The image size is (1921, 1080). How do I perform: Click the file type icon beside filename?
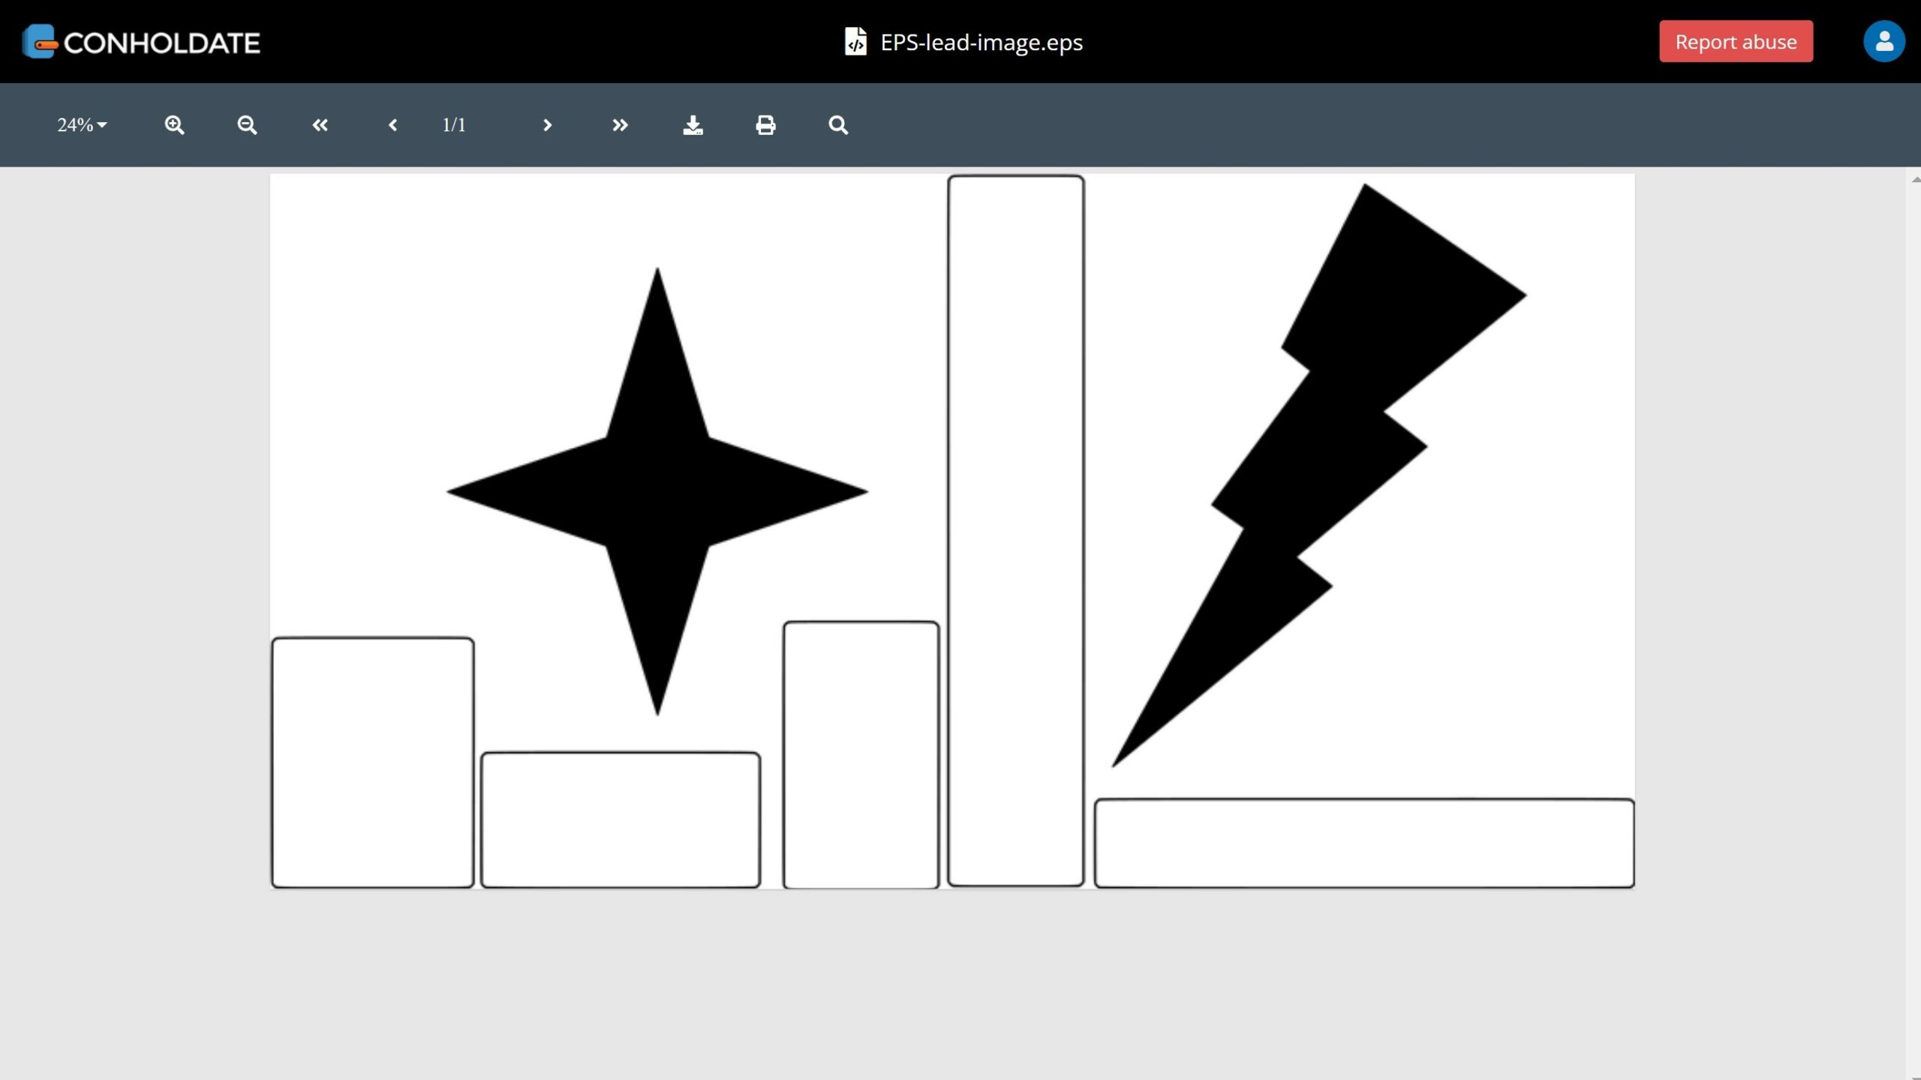click(855, 42)
